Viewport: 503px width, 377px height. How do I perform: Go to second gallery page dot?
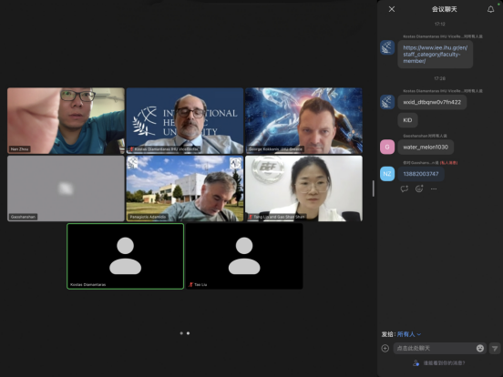pyautogui.click(x=188, y=333)
